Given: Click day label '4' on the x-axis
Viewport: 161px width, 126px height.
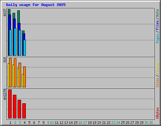Looking at the screenshot, I should (25, 123).
